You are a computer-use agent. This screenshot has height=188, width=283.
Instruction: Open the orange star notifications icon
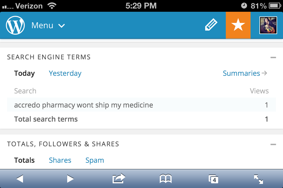tap(238, 25)
